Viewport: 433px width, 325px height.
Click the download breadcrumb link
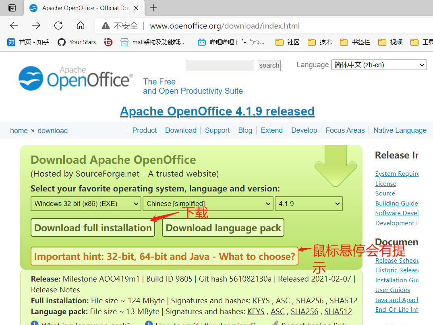pyautogui.click(x=52, y=131)
